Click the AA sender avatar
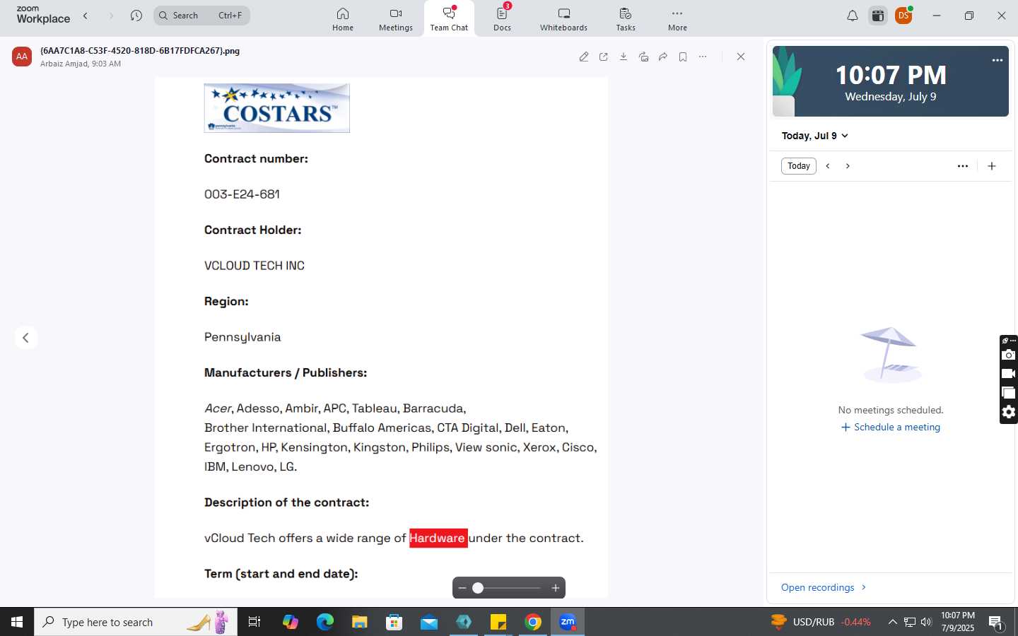The width and height of the screenshot is (1018, 636). point(22,57)
